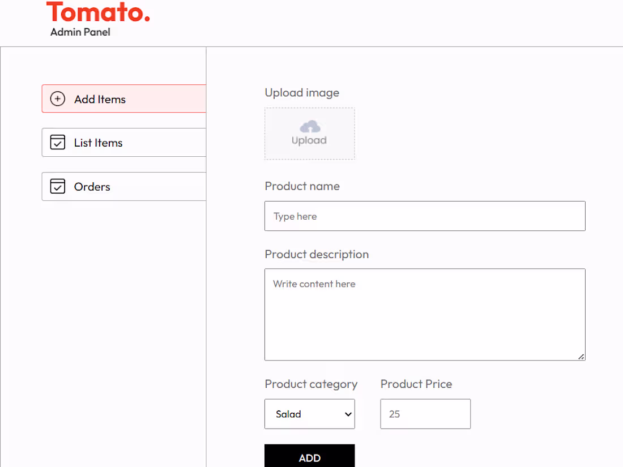The width and height of the screenshot is (623, 467).
Task: Click the checkbox icon beside List Items
Action: tap(57, 142)
